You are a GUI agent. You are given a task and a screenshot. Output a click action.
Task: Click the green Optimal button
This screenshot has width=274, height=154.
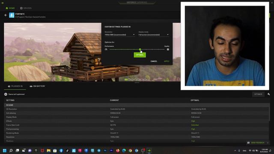(x=140, y=55)
